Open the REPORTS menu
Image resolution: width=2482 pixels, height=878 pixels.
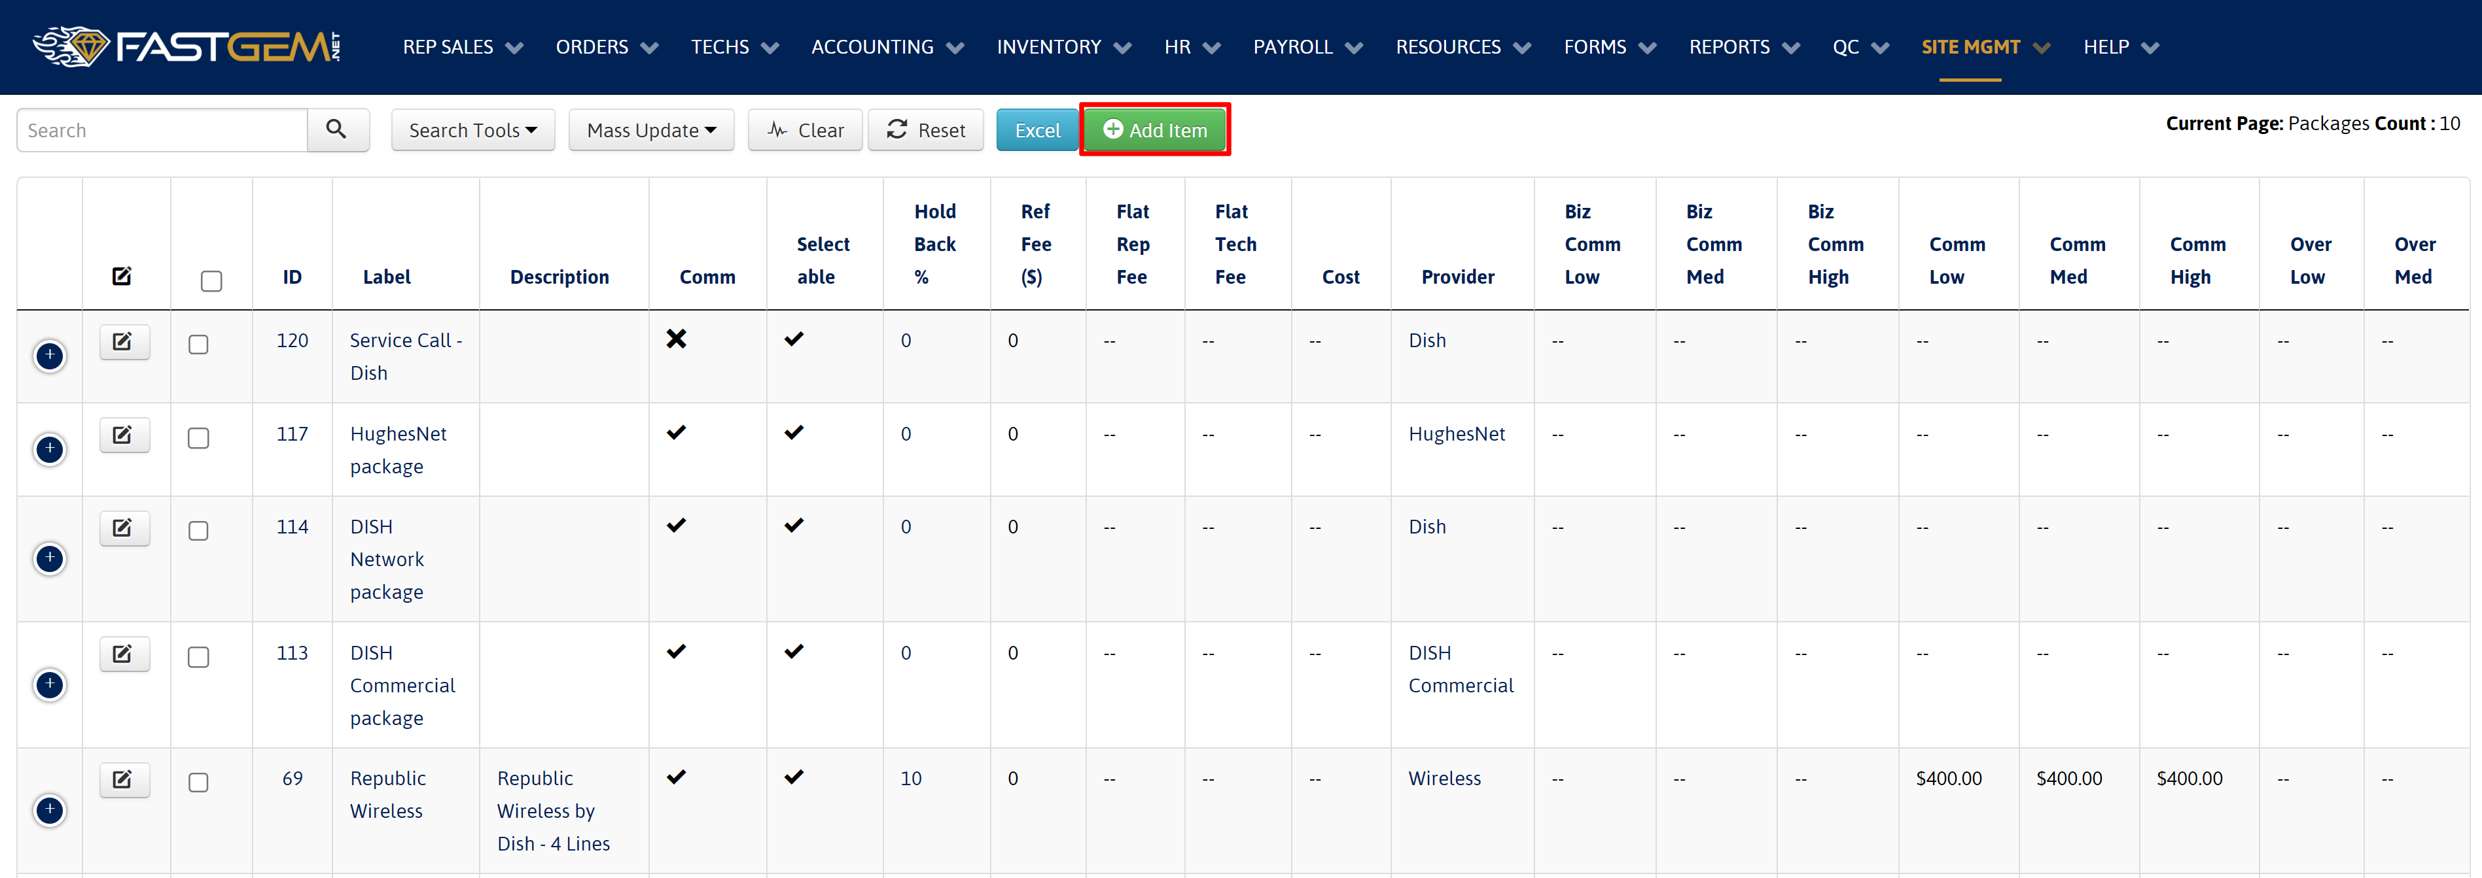pos(1744,47)
